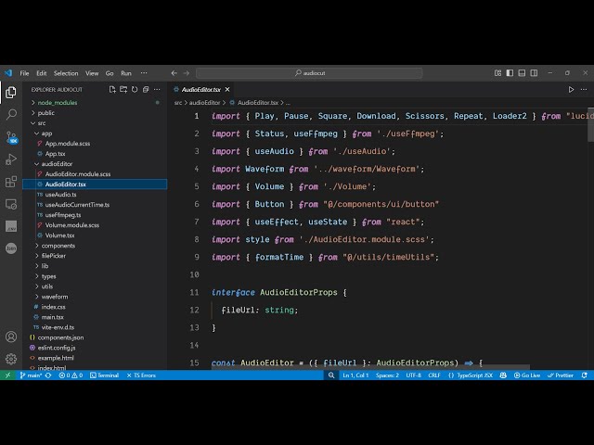Switch to the main branch indicator
Screen dimensions: 594x445
pyautogui.click(x=31, y=375)
